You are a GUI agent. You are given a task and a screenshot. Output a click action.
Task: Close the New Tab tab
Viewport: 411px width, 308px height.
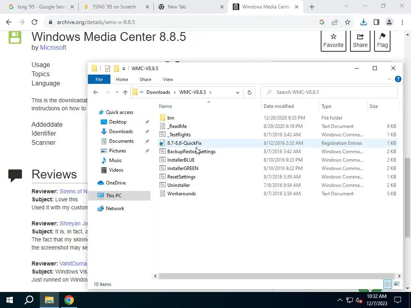tap(222, 7)
